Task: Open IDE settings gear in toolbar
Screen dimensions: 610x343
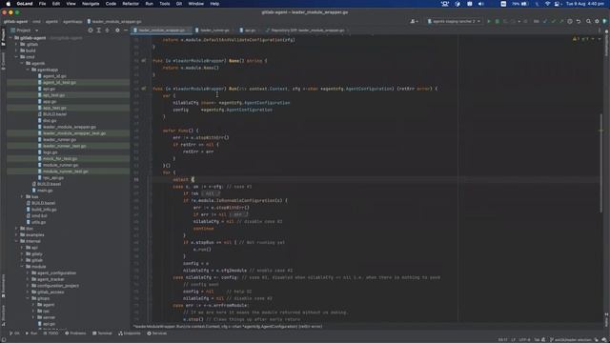Action: pos(597,21)
